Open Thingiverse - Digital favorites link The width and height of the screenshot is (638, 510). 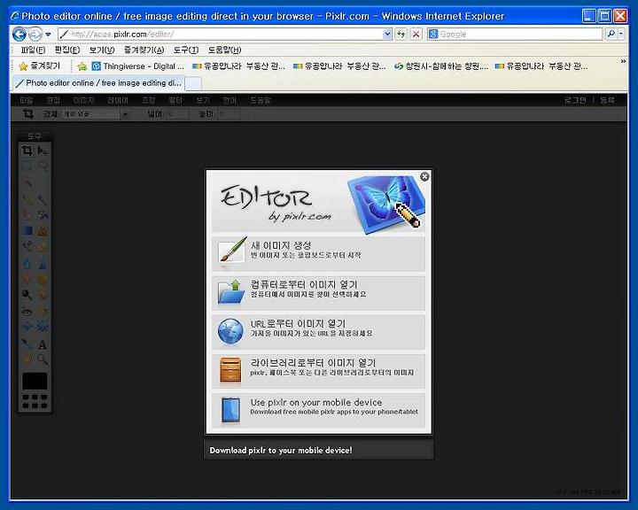138,66
